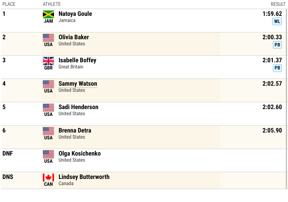Open Isabelle Boffey's athlete profile
Image resolution: width=288 pixels, height=202 pixels.
77,60
